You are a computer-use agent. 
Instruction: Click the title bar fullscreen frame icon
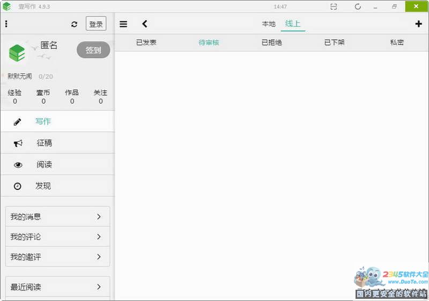(x=334, y=6)
